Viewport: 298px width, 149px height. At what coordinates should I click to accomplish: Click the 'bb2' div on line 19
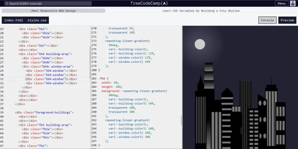33,29
